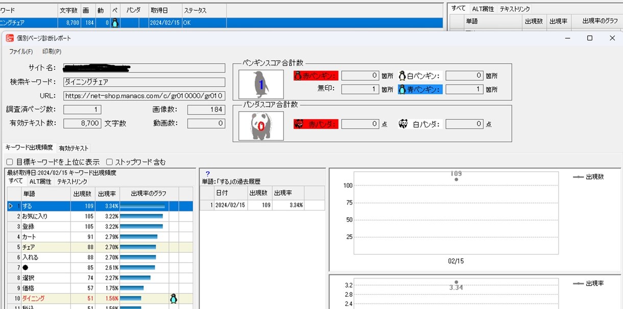Click the 青ペンギン blue penguin icon label
The width and height of the screenshot is (623, 309).
[420, 89]
